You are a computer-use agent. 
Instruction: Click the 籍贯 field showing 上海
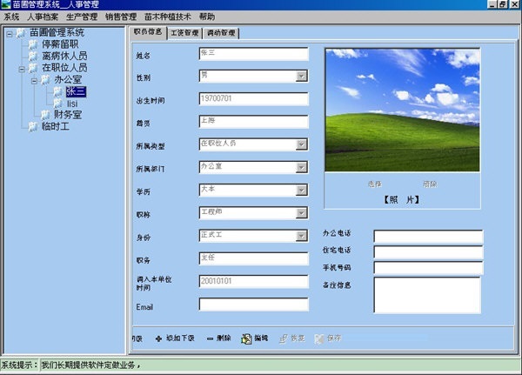click(254, 122)
